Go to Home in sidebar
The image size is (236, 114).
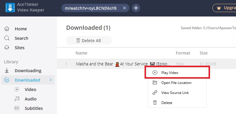(x=21, y=29)
